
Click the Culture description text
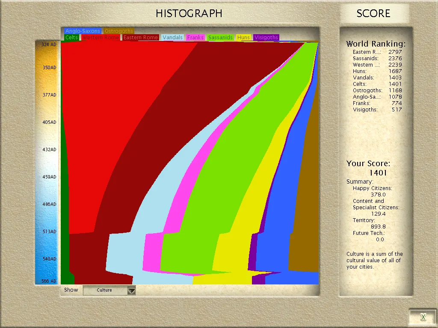tap(375, 261)
